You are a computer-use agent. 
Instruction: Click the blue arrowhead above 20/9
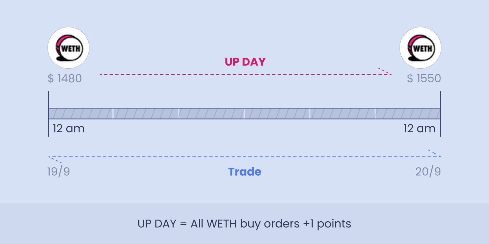[x=435, y=153]
